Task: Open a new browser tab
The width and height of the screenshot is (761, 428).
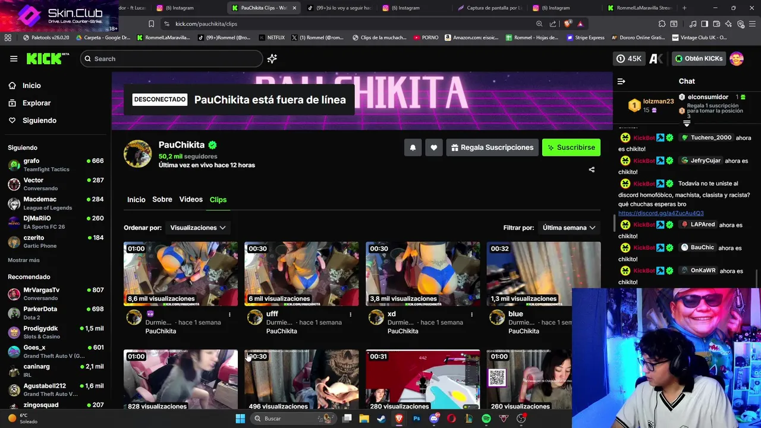Action: [684, 8]
